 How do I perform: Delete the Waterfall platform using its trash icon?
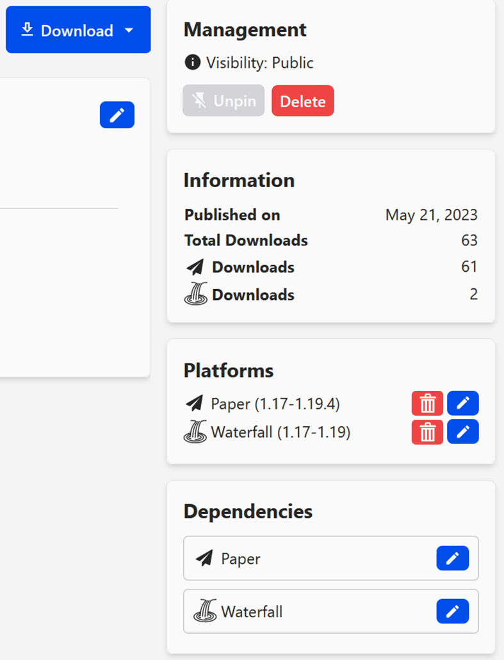(x=427, y=431)
